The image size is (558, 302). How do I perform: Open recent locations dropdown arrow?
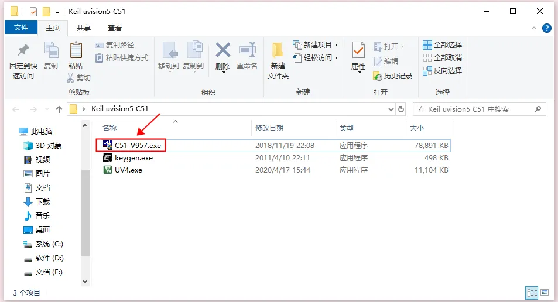47,109
